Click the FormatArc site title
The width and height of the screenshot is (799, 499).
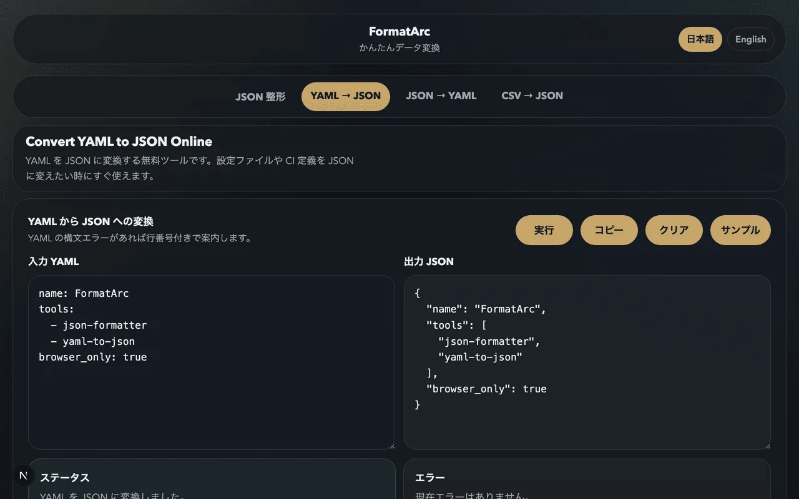399,31
